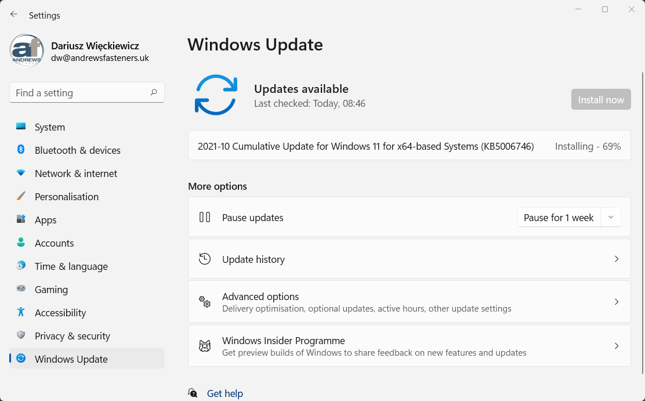Open Bluetooth & devices settings
This screenshot has width=645, height=401.
[87, 150]
